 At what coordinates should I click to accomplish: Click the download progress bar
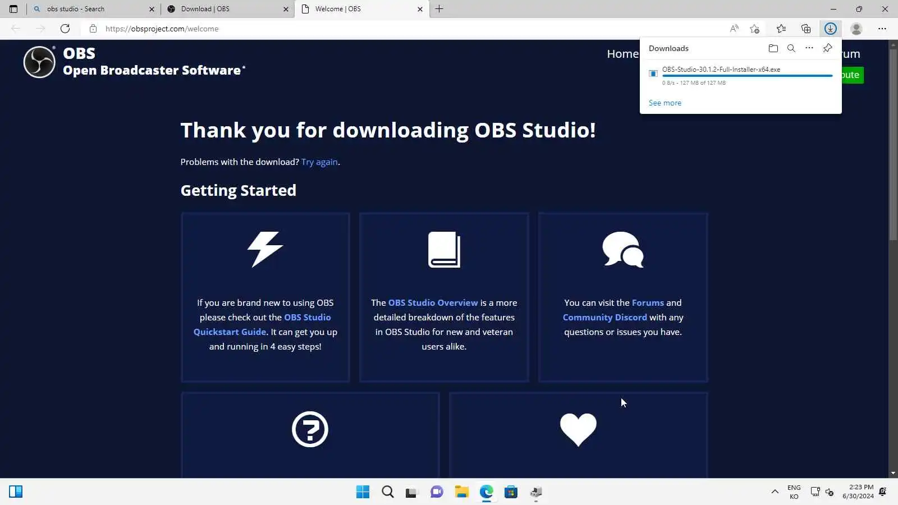coord(748,76)
